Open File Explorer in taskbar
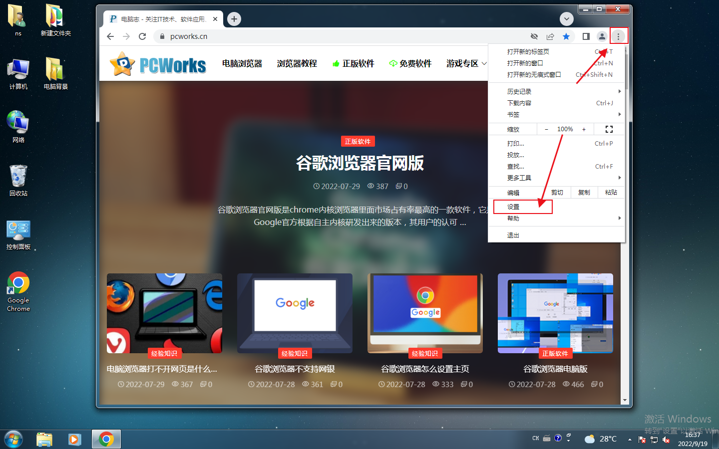 (44, 440)
